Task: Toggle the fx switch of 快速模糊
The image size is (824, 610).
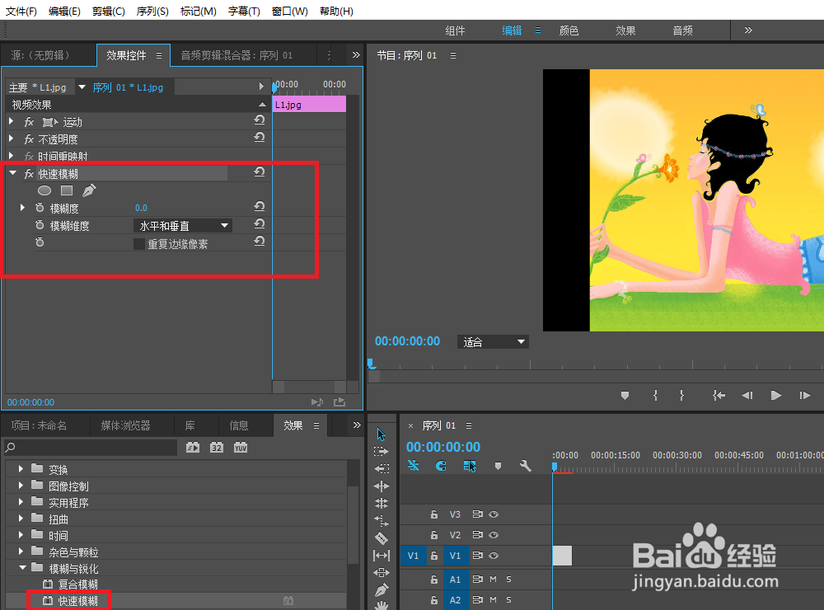Action: point(29,174)
